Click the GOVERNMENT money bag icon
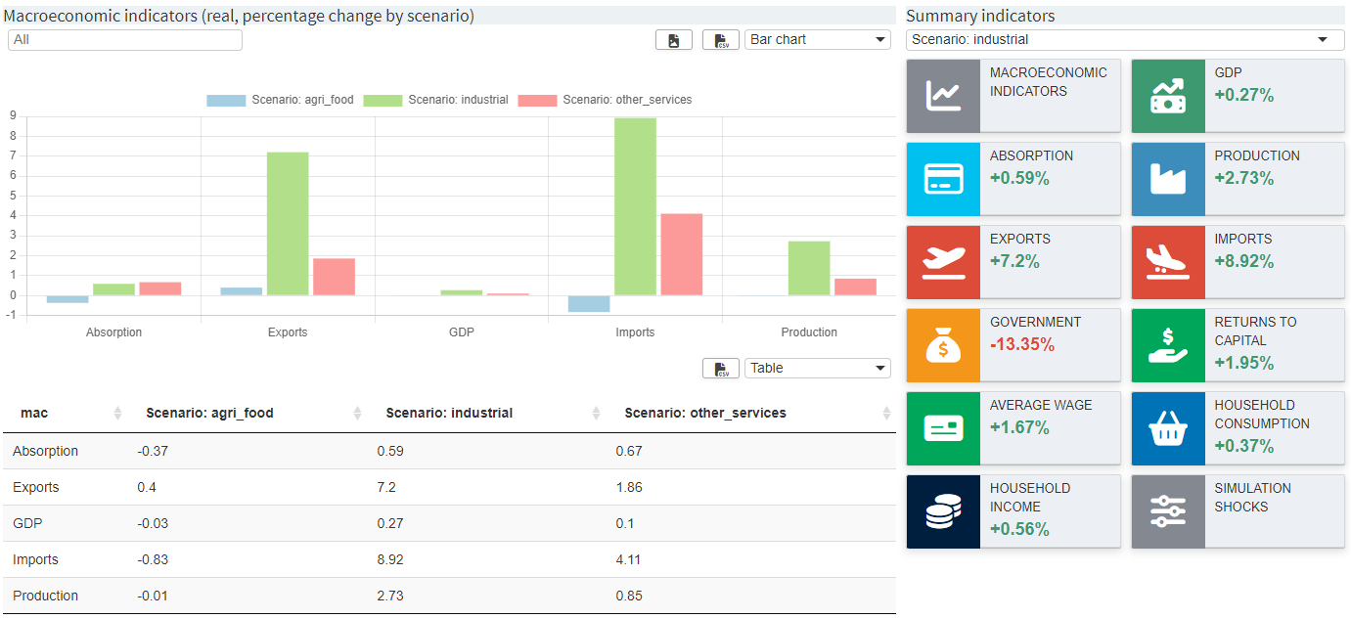1351x619 pixels. coord(944,344)
